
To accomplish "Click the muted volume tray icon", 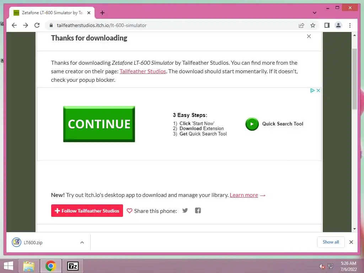I will pos(322,266).
